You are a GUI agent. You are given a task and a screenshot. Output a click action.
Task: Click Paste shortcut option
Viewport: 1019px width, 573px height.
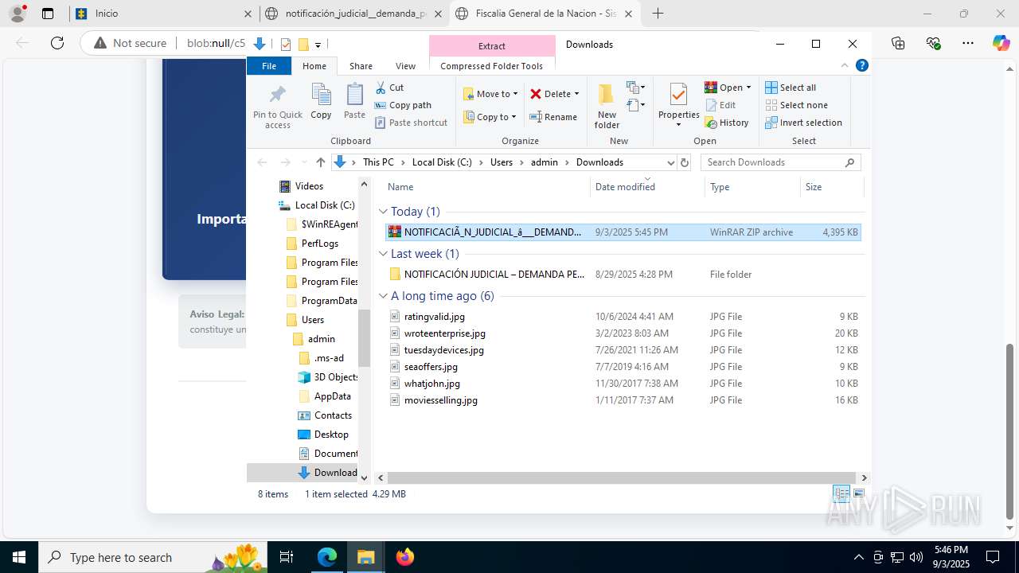tap(411, 123)
